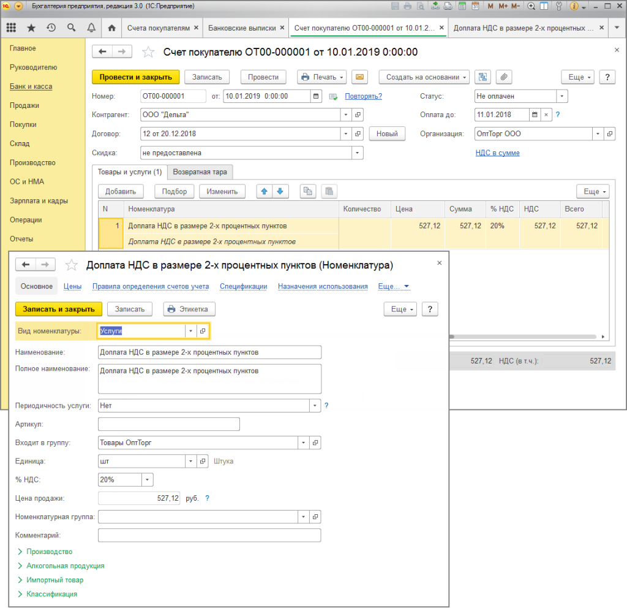
Task: Open calendar picker for invoice date
Action: pyautogui.click(x=316, y=96)
